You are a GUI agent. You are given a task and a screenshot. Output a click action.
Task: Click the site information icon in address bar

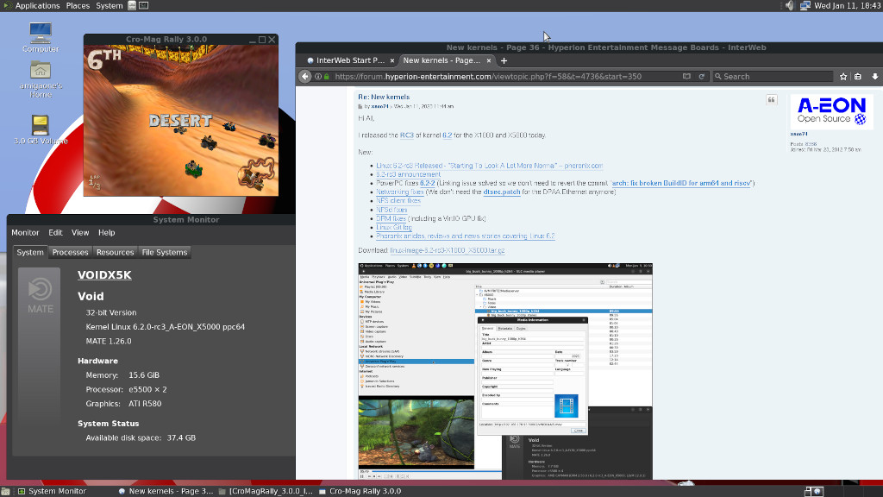(x=318, y=77)
